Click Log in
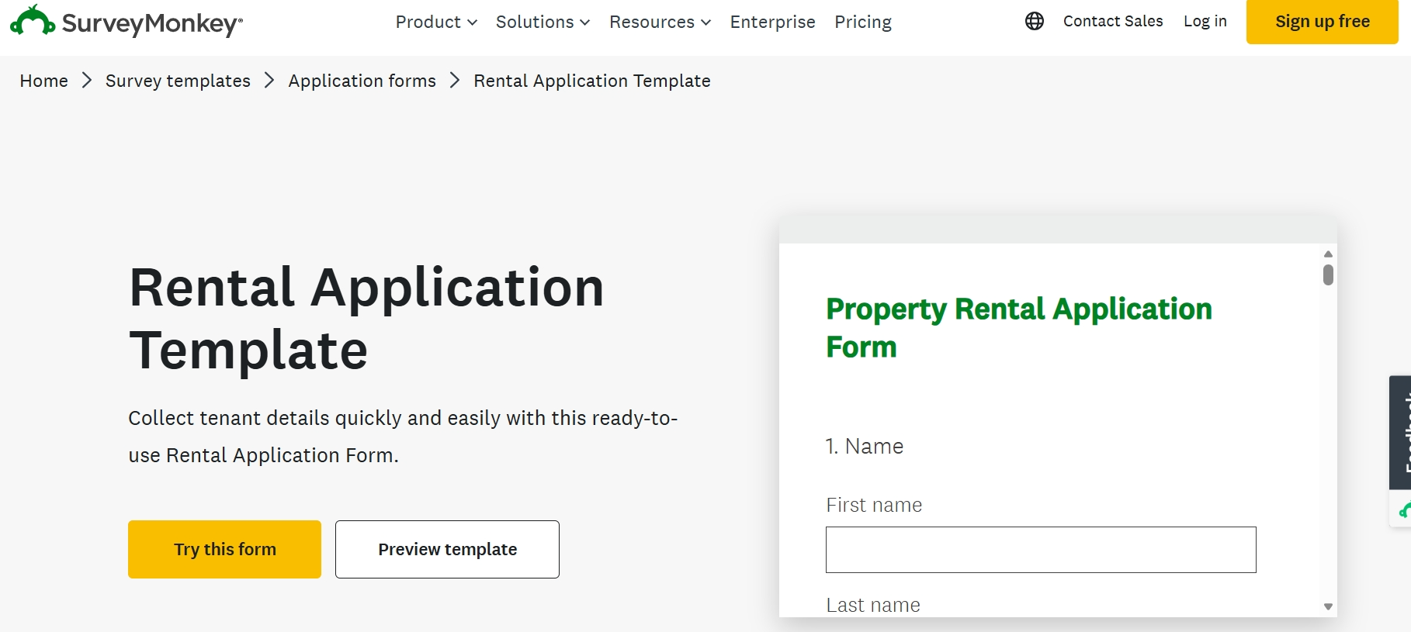Image resolution: width=1411 pixels, height=632 pixels. [x=1205, y=21]
